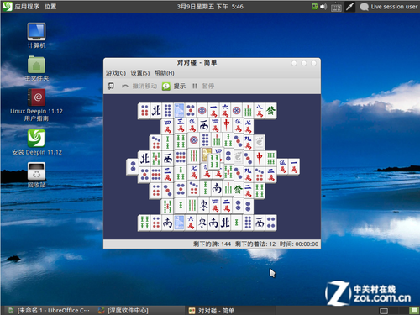The height and width of the screenshot is (315, 420).
Task: Open the 帮助(H) menu
Action: [164, 73]
